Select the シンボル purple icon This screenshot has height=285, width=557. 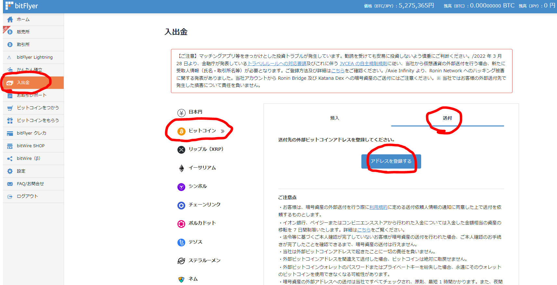pos(181,187)
